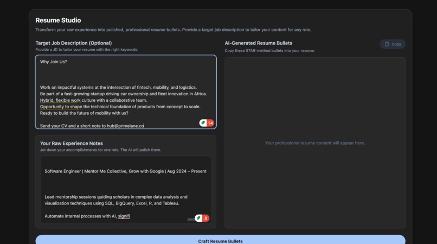Click the 'Lead mentorship sessions guiding scholars' line
Screen dimensions: 437x244
[116, 197]
